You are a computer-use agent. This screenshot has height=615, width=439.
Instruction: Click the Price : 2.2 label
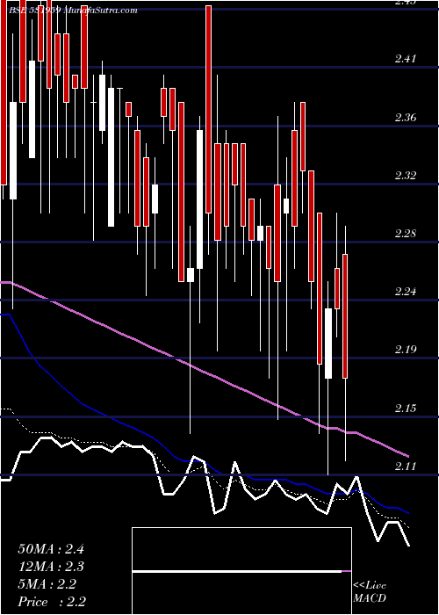52,602
